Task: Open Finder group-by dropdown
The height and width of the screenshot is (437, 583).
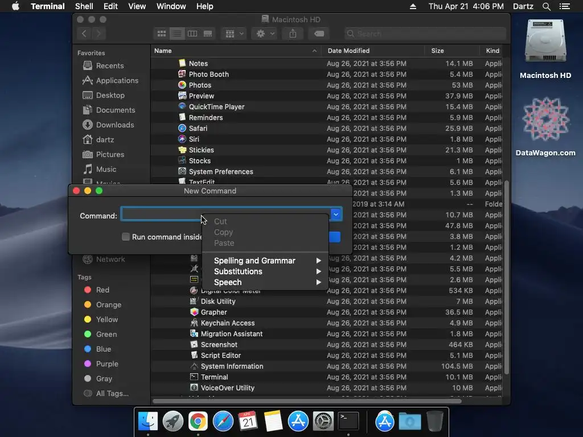Action: pos(234,34)
